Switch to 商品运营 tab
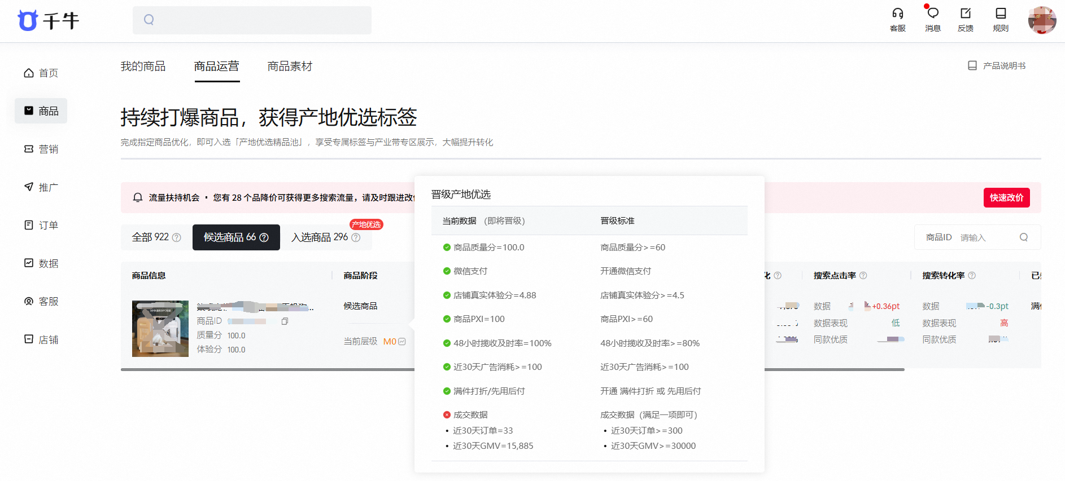This screenshot has height=481, width=1065. click(217, 67)
